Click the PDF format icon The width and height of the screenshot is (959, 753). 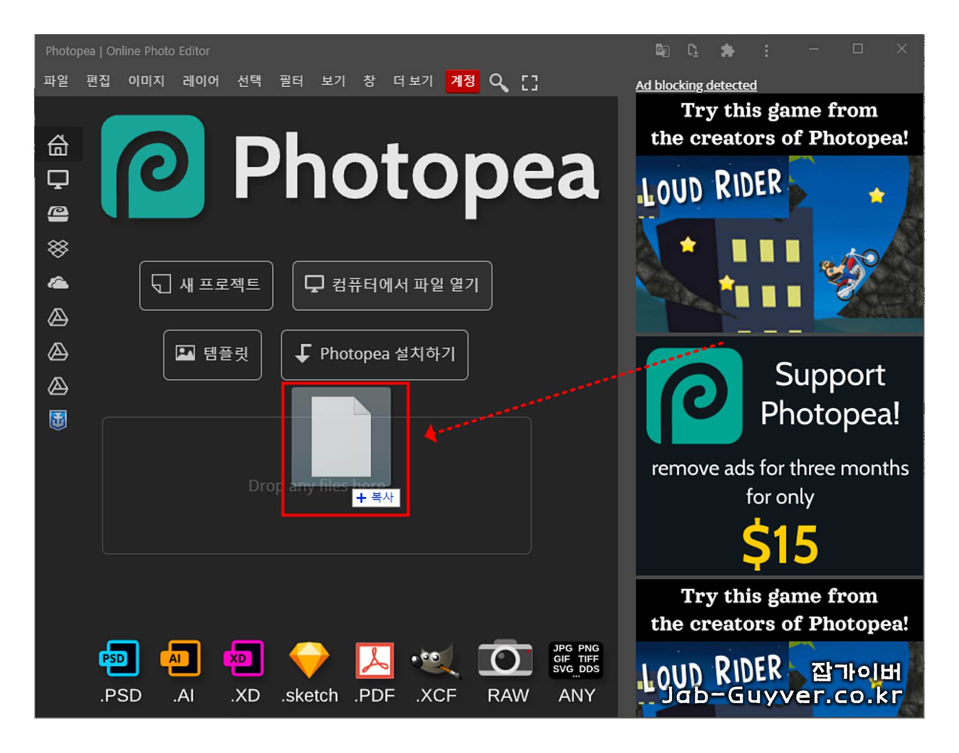click(x=375, y=659)
